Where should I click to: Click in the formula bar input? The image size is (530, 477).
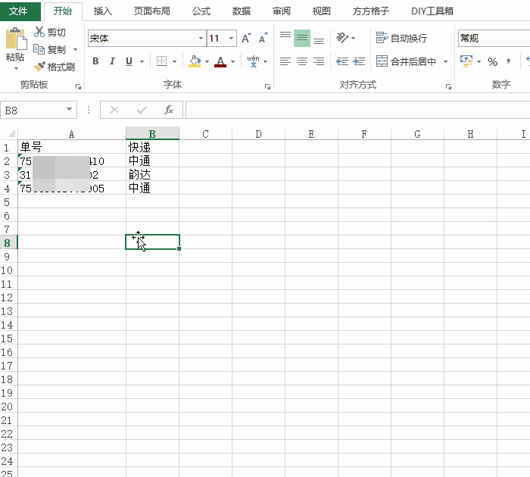(357, 110)
